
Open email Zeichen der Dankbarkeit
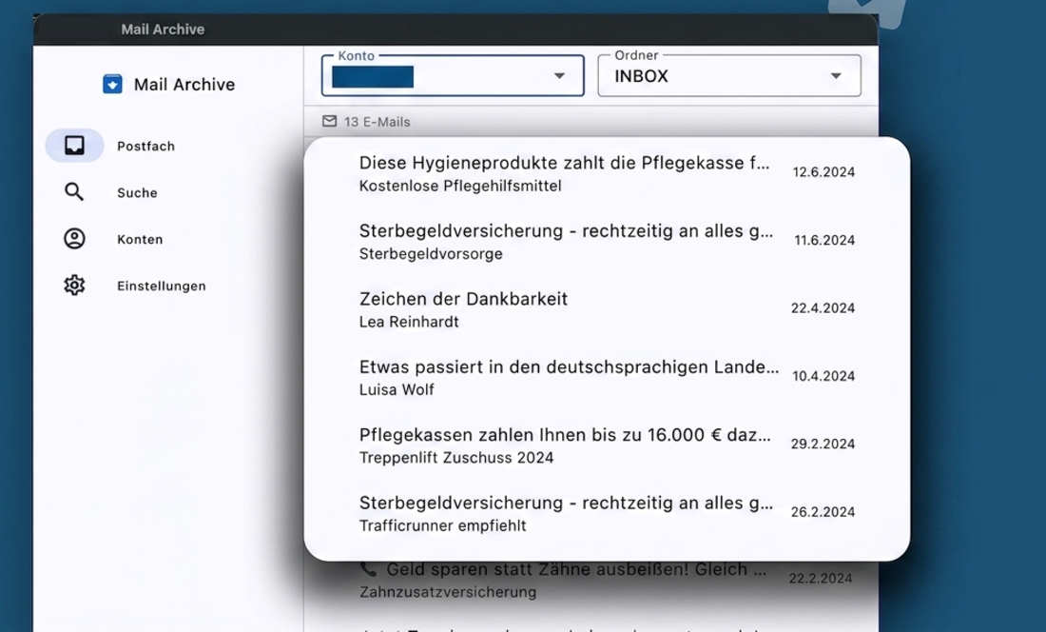607,308
